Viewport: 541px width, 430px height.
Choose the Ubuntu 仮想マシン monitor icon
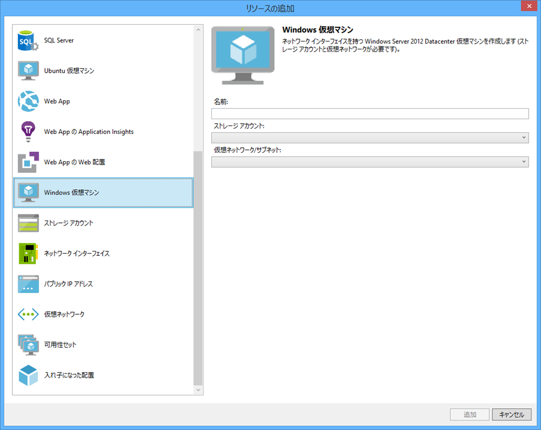point(28,71)
